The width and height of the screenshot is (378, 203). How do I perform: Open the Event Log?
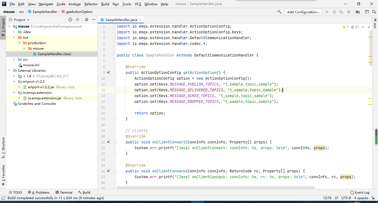pyautogui.click(x=360, y=193)
